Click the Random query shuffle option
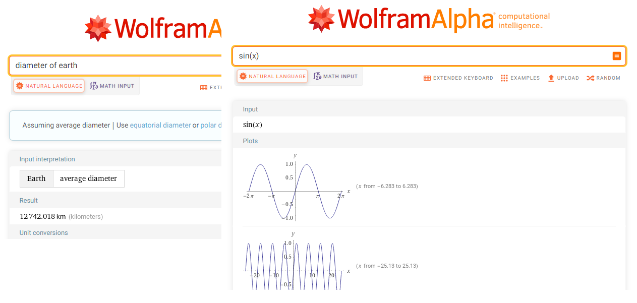Screen dimensions: 637x303 coord(603,78)
